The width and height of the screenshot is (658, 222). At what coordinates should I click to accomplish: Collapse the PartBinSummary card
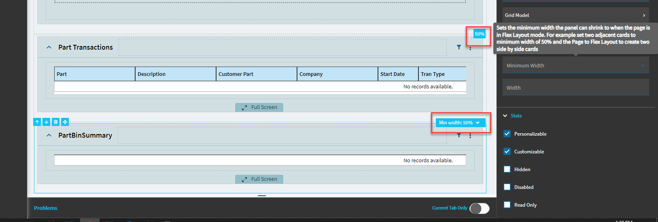click(49, 135)
